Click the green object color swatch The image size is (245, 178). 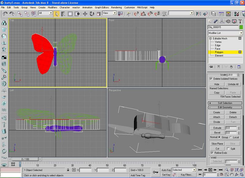(x=241, y=27)
